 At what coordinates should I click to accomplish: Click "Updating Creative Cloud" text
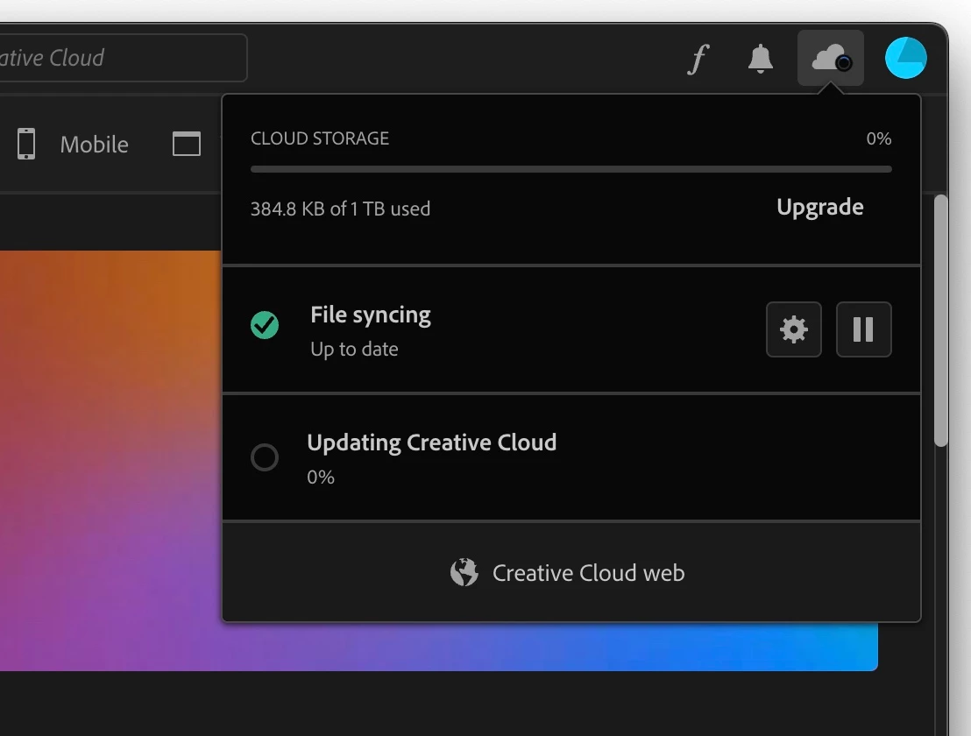tap(432, 442)
